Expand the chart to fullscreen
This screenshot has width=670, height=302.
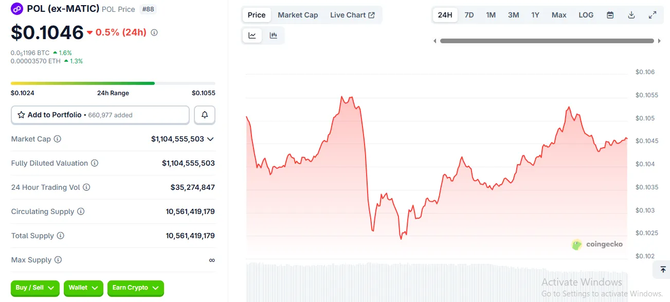point(653,15)
